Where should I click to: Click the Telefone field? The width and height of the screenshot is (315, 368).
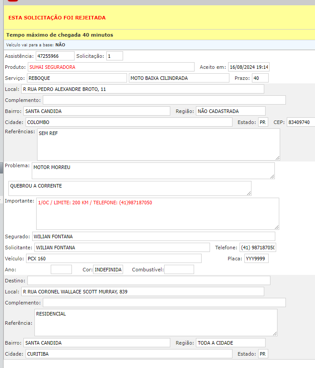(x=258, y=248)
